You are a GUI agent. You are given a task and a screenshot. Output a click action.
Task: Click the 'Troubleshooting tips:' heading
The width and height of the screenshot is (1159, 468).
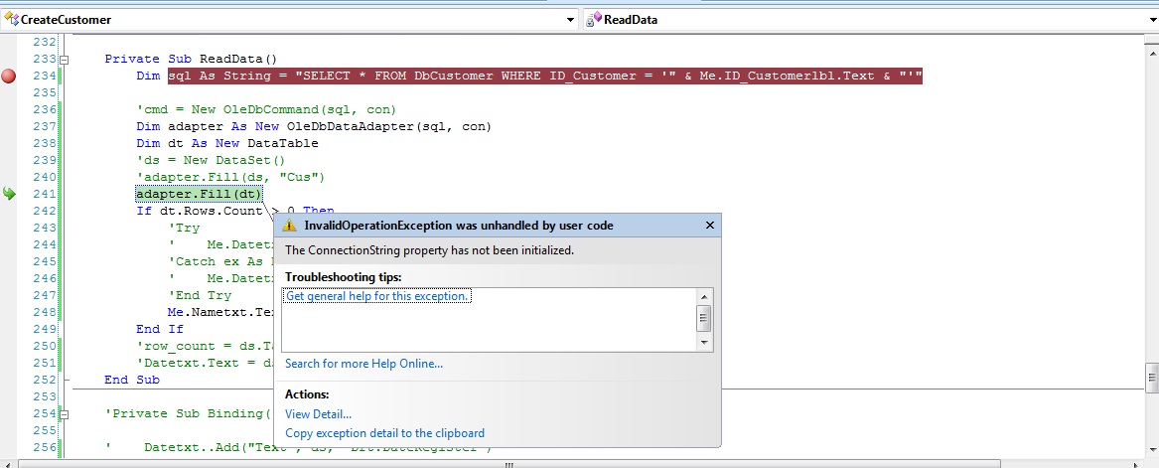pyautogui.click(x=343, y=276)
